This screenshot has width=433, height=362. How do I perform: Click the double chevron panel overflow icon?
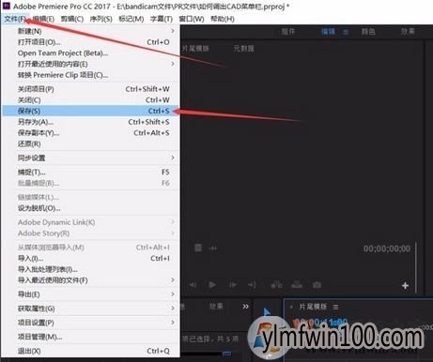[245, 307]
